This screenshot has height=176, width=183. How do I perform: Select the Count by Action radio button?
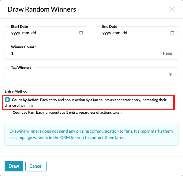coord(7,100)
